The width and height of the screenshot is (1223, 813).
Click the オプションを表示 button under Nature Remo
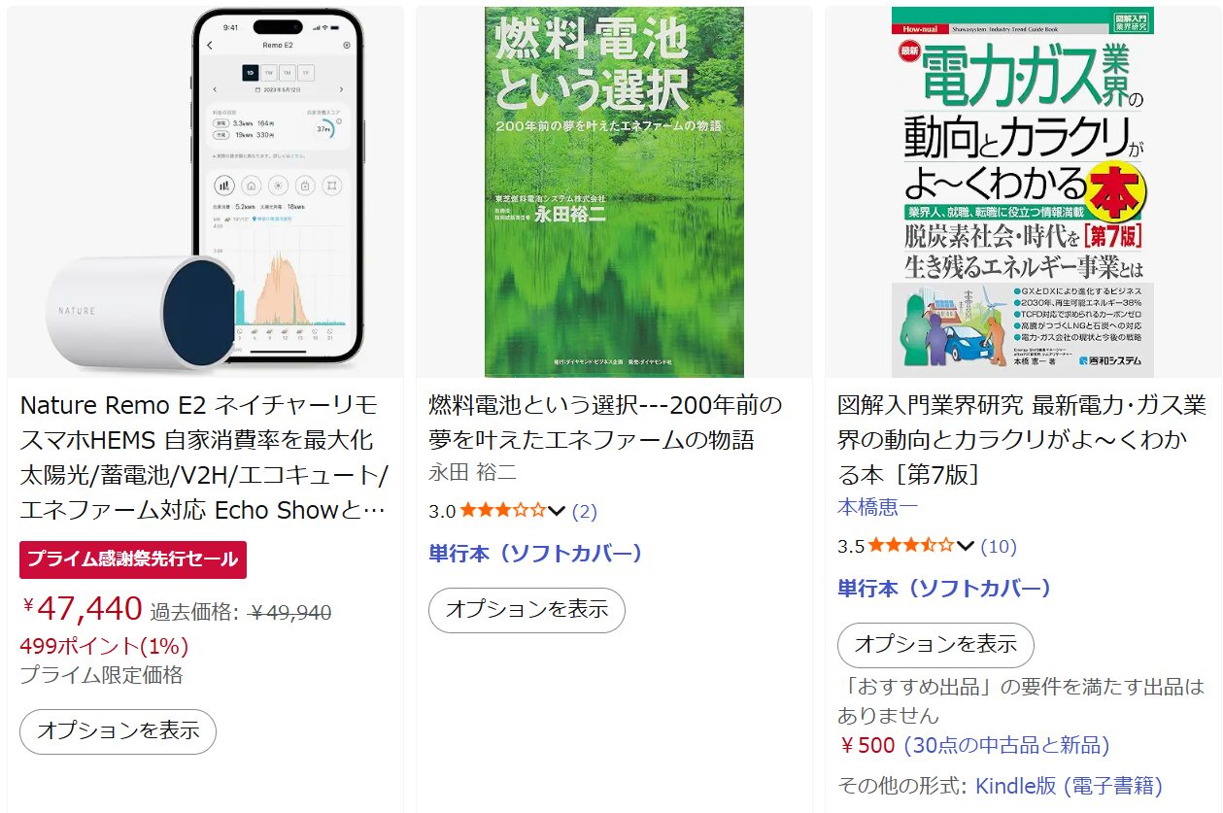point(118,731)
